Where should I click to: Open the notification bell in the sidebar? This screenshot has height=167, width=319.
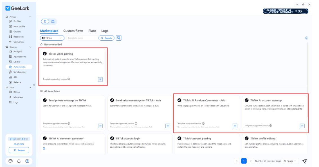(19, 161)
